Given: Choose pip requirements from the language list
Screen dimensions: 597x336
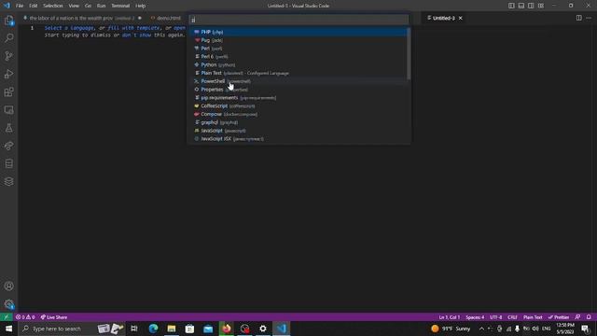Looking at the screenshot, I should 298,97.
